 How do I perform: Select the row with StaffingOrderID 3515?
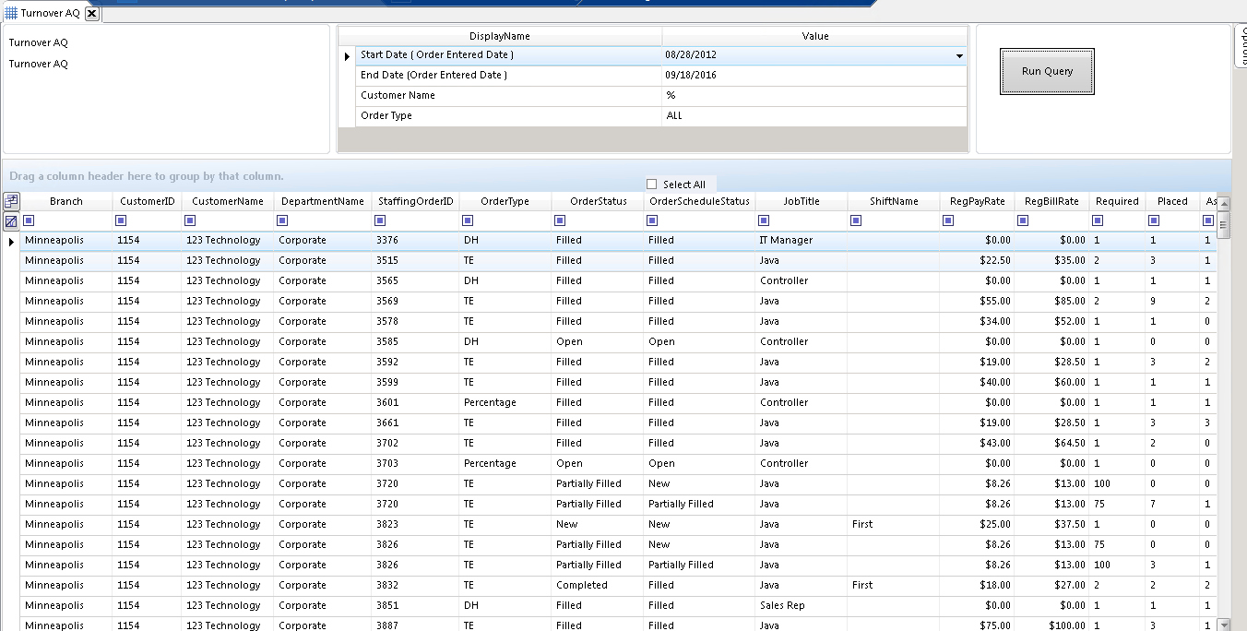click(x=618, y=260)
